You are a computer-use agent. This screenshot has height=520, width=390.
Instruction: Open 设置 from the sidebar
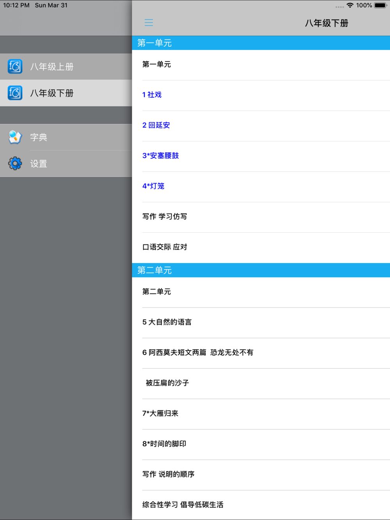click(66, 164)
